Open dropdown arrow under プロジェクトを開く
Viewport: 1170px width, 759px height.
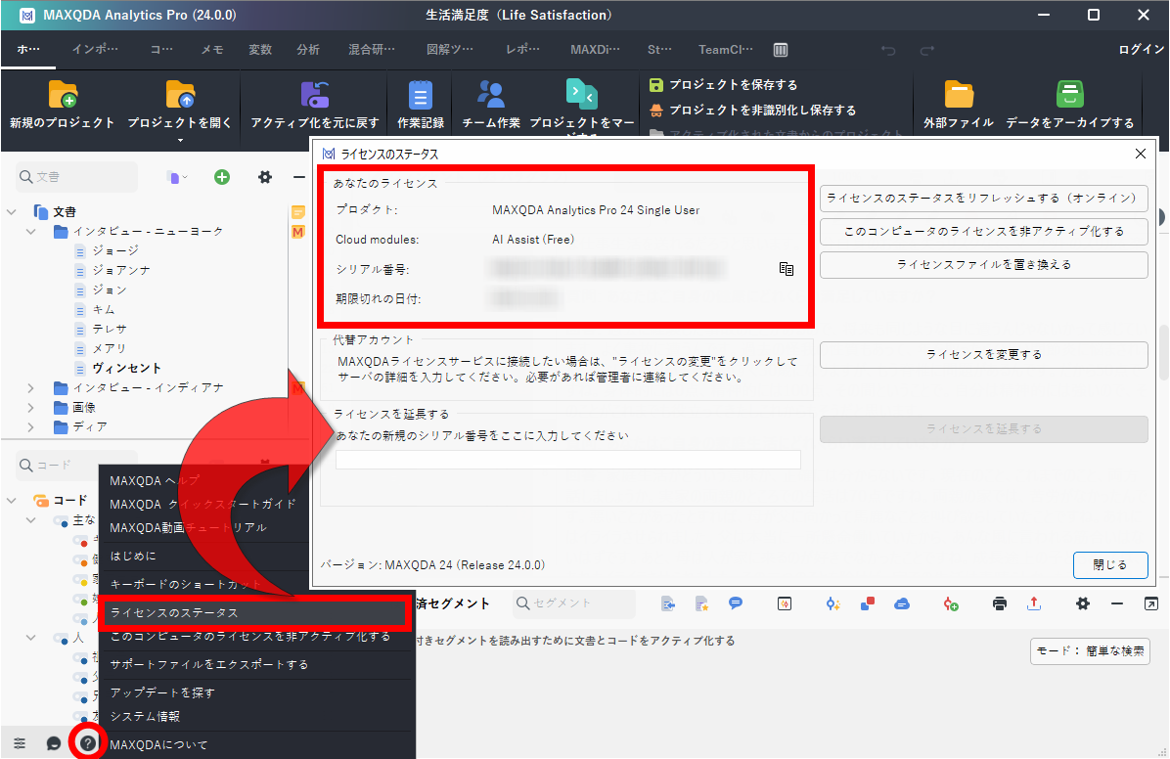pyautogui.click(x=180, y=140)
